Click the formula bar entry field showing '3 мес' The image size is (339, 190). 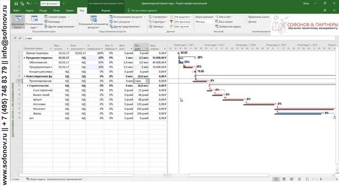180,38
